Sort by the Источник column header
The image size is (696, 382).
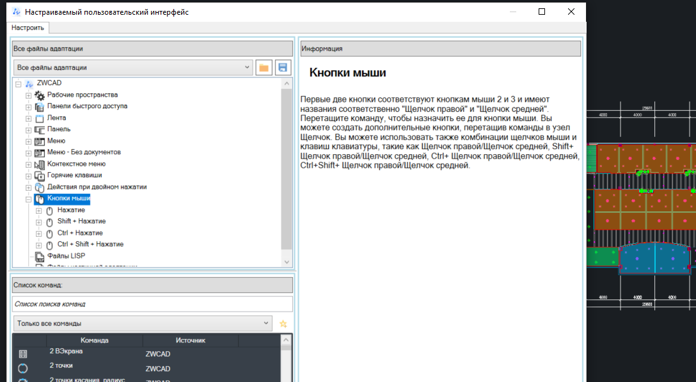tap(190, 340)
